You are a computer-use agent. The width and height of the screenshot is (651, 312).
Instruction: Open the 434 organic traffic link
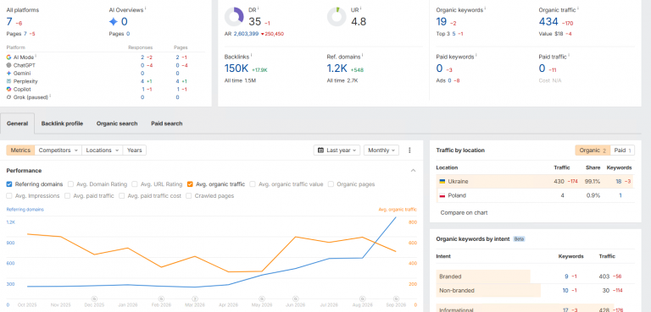(x=548, y=21)
